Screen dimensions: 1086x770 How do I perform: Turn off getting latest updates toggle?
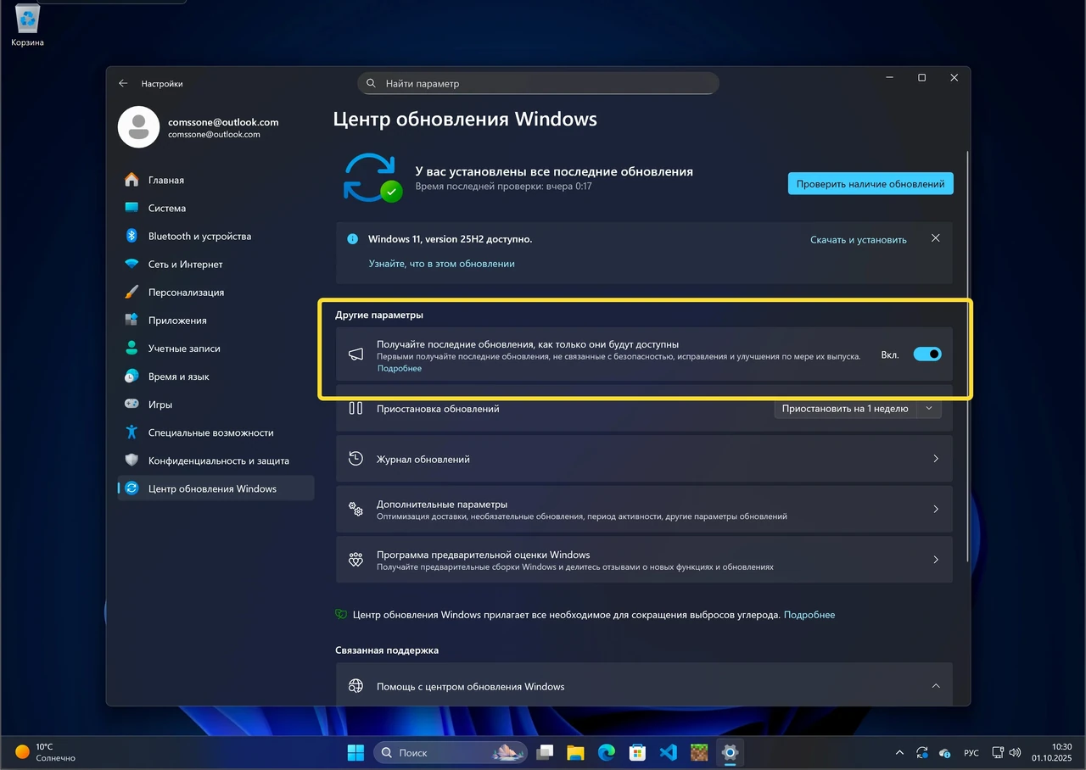coord(927,354)
